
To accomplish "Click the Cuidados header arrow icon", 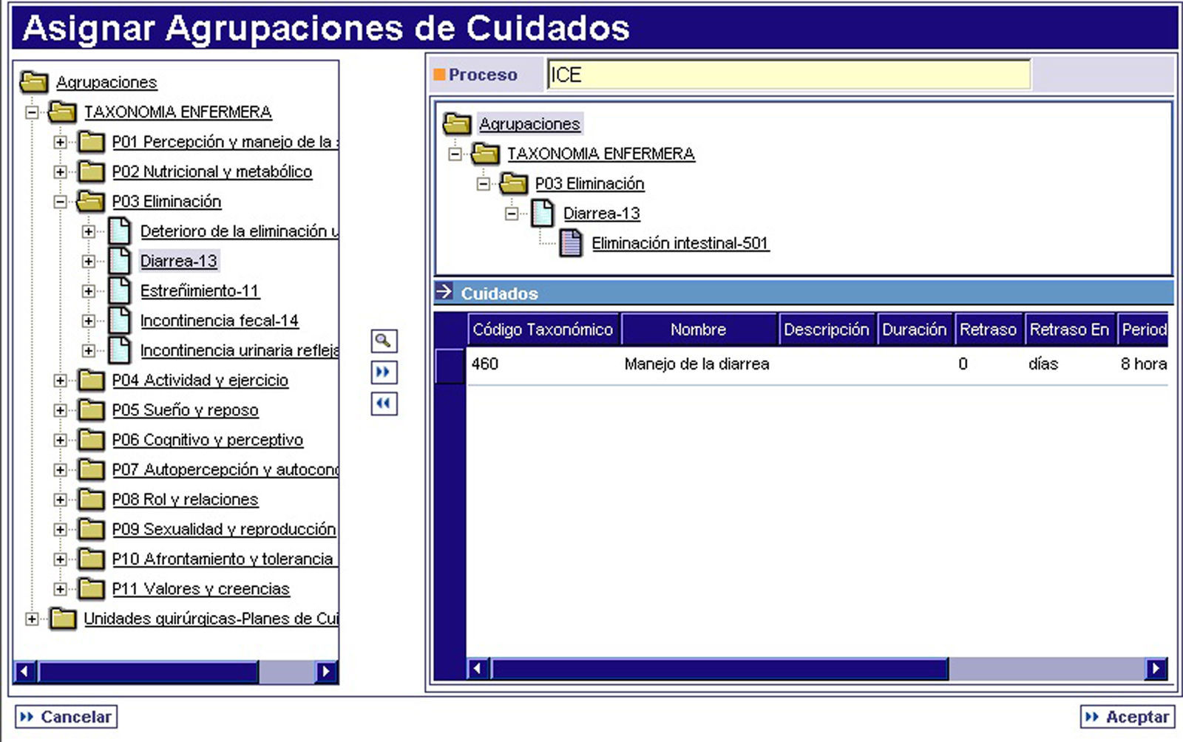I will point(444,292).
